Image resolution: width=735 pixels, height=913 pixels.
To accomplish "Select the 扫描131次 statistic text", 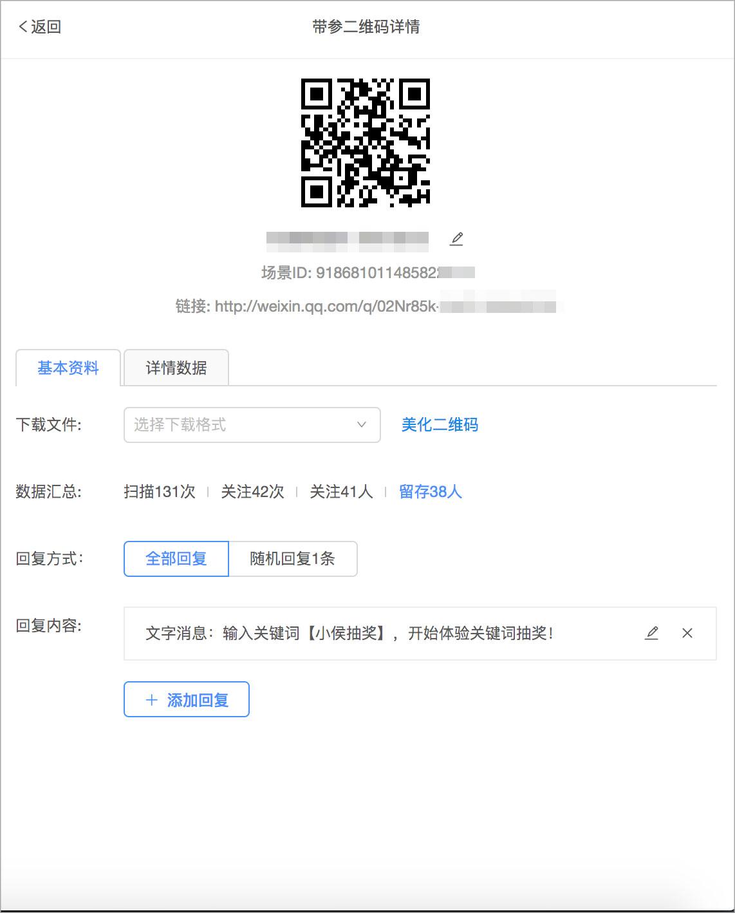I will click(x=160, y=492).
